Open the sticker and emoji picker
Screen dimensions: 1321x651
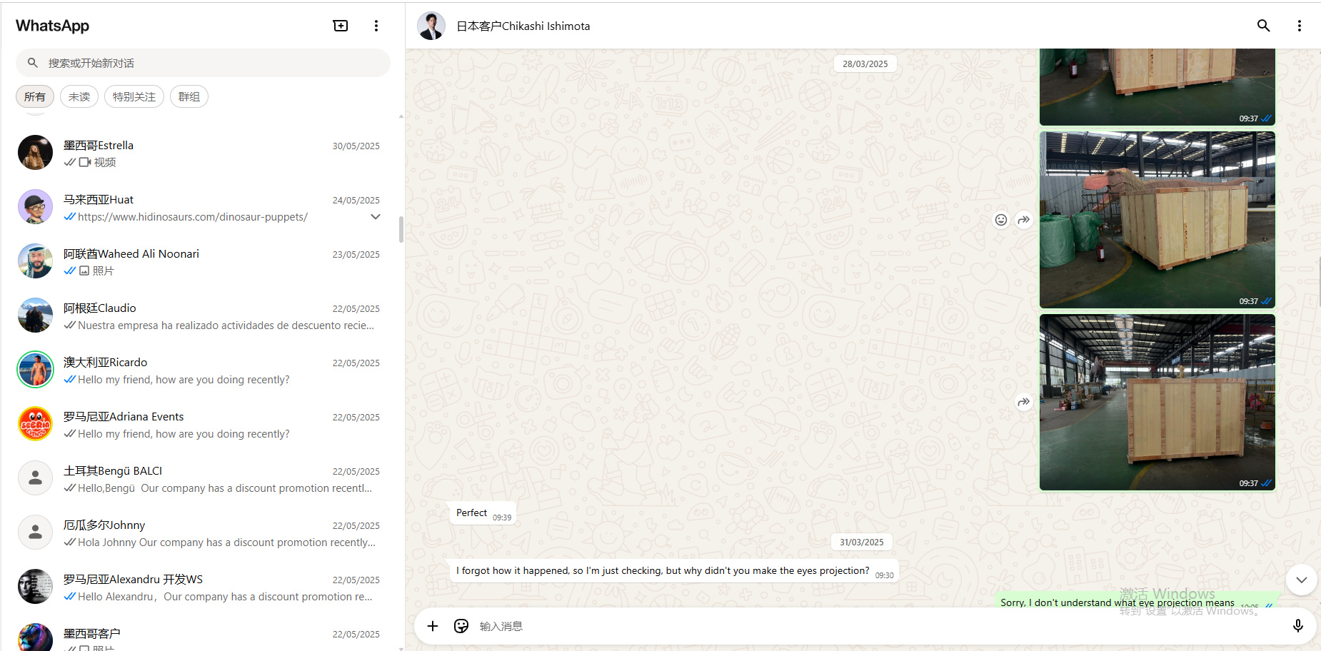point(461,626)
